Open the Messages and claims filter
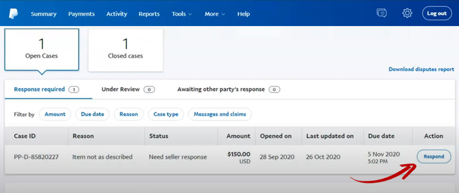 pos(220,114)
